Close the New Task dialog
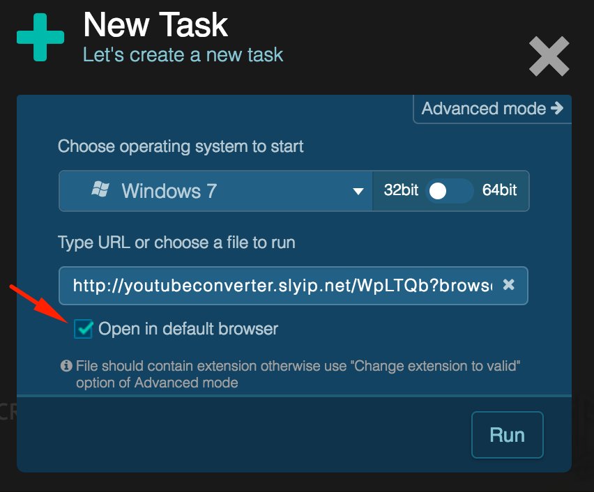 click(549, 56)
